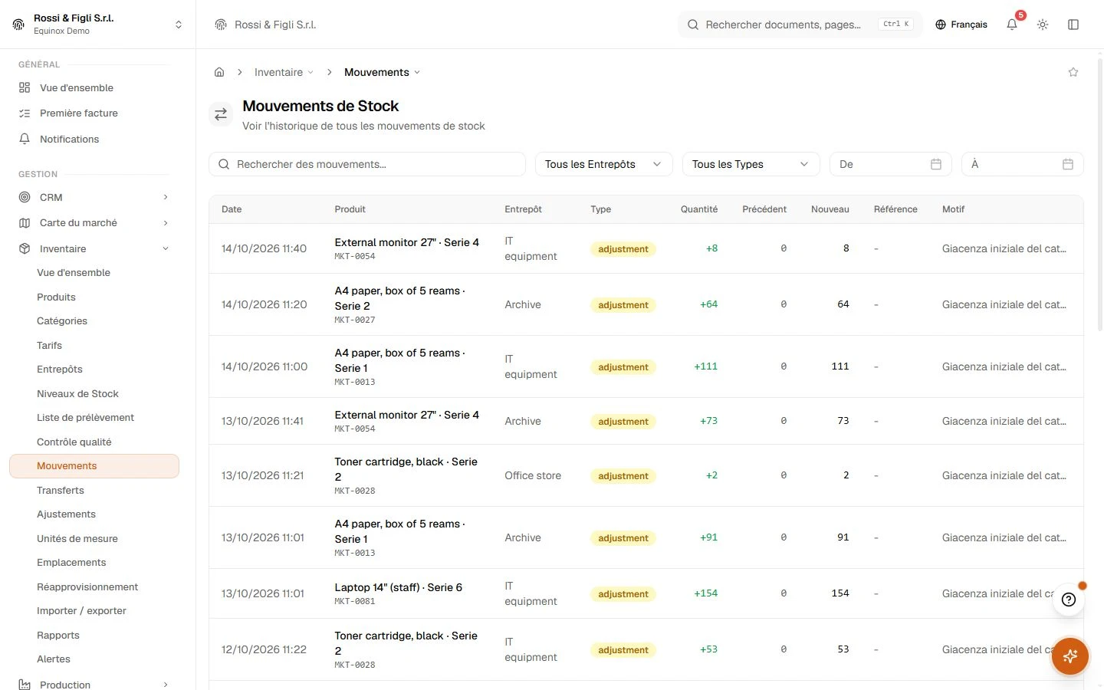Screen dimensions: 1104x690
Task: Click the Production factory icon
Action: [25, 685]
